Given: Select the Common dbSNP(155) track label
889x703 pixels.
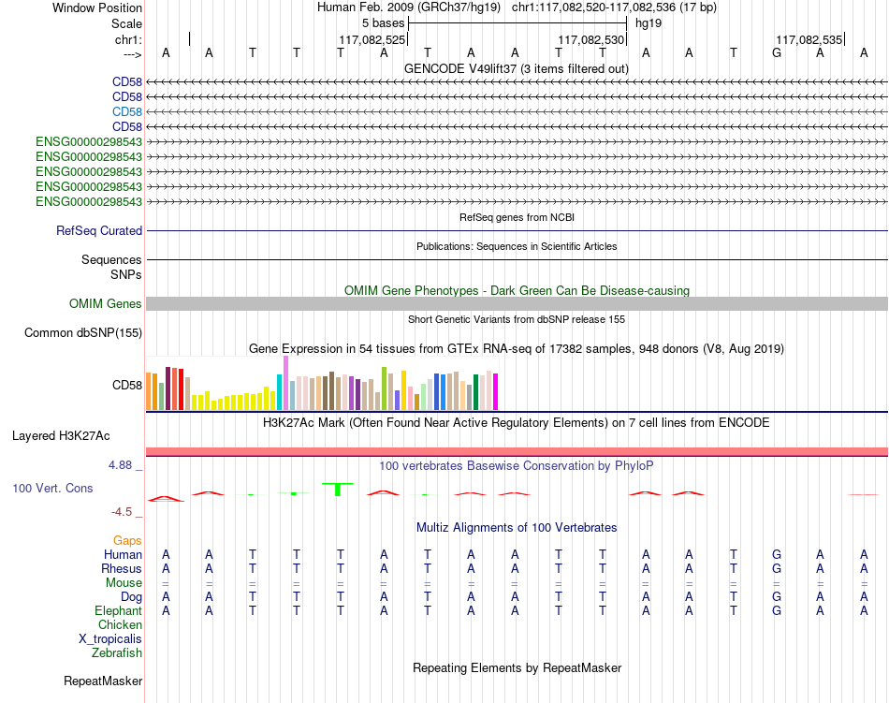Looking at the screenshot, I should coord(82,333).
